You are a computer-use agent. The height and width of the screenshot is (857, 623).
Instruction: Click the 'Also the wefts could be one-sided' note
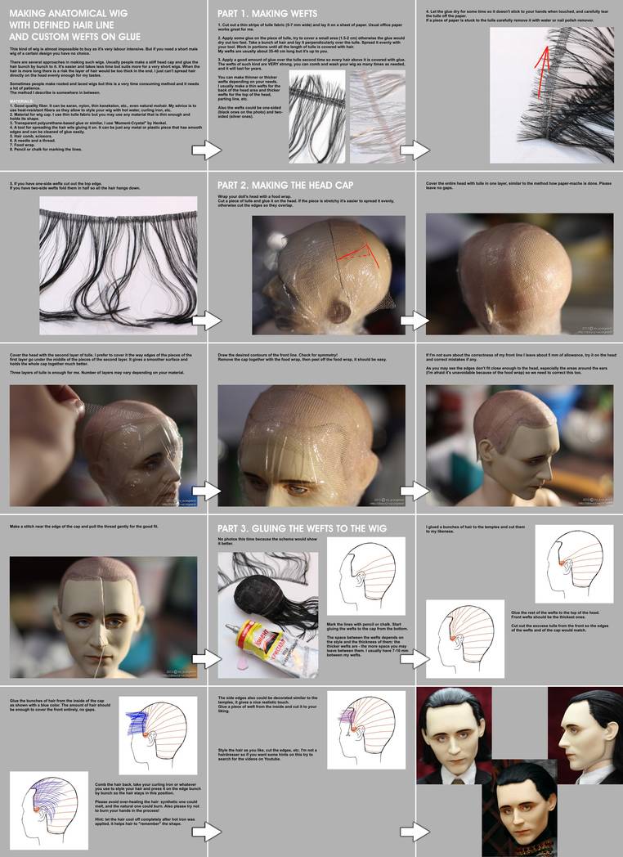(x=249, y=112)
